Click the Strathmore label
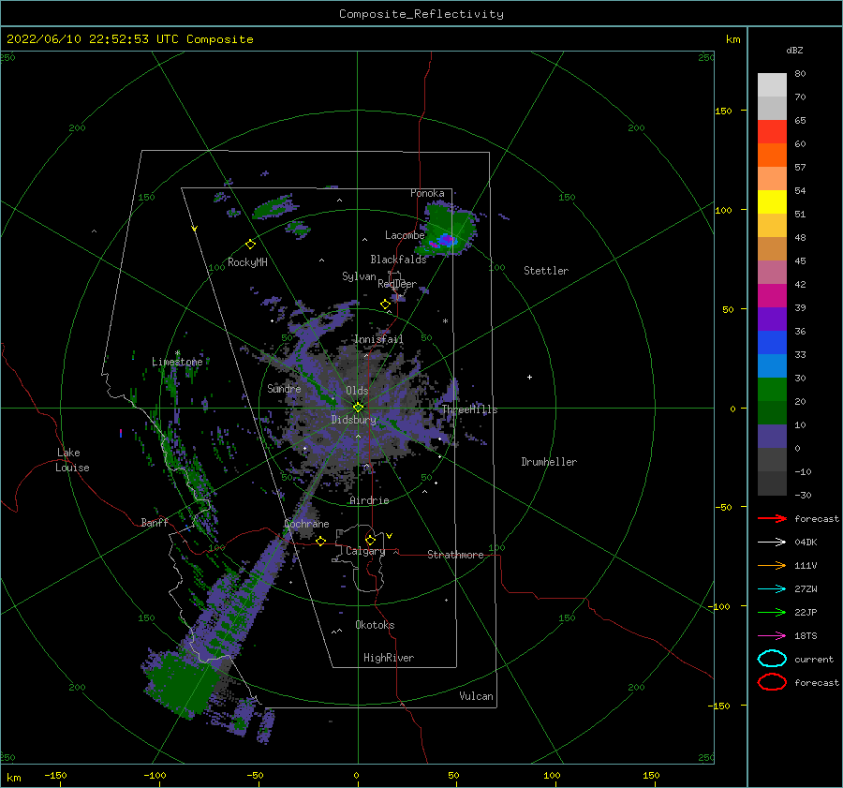Image resolution: width=843 pixels, height=788 pixels. 455,555
